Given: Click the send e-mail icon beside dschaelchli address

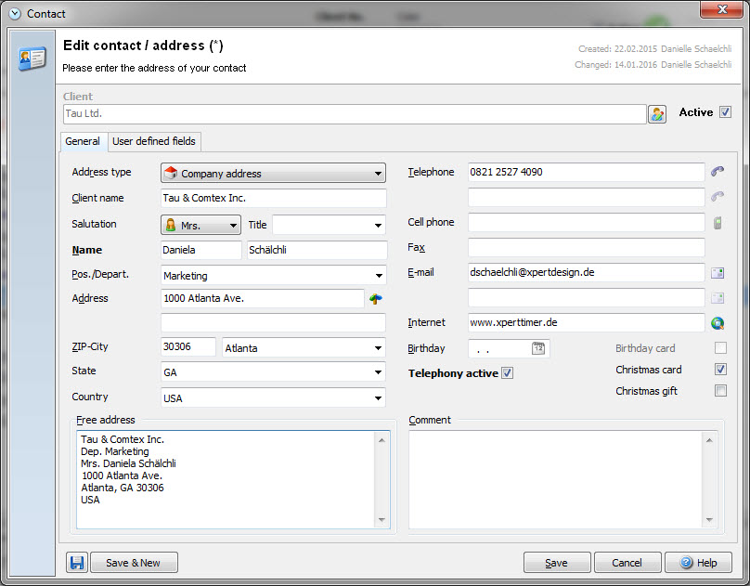Looking at the screenshot, I should 718,273.
